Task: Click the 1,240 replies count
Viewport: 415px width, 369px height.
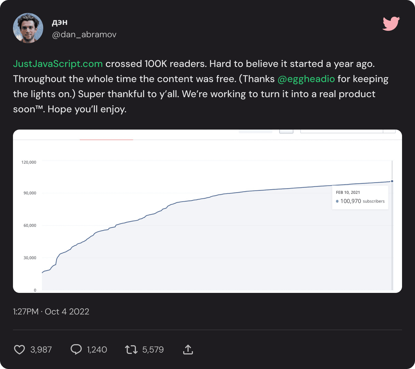Action: (97, 350)
